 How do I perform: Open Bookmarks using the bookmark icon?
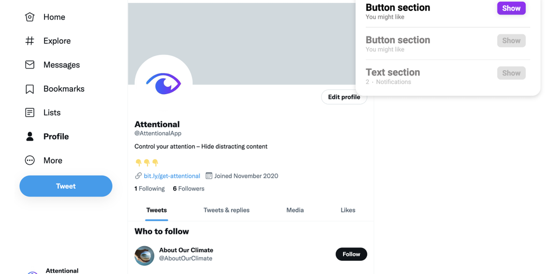pyautogui.click(x=29, y=89)
